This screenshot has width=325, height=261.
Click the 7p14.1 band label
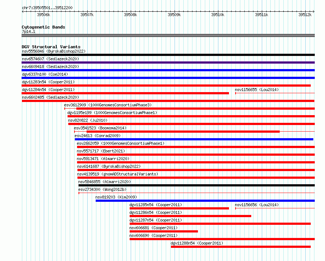28,31
